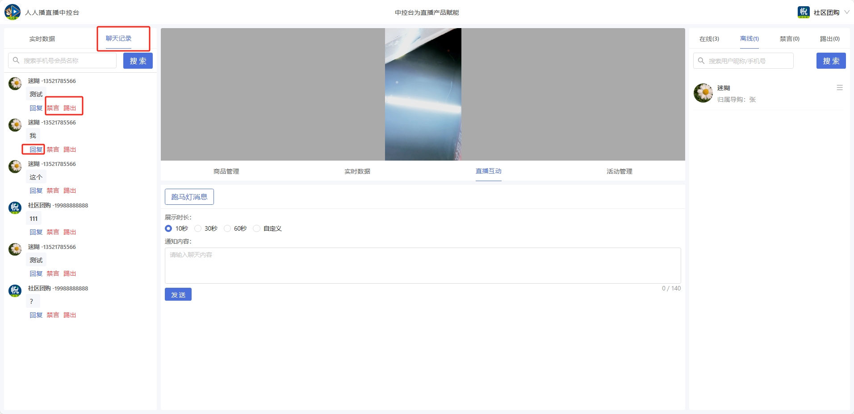Screen dimensions: 854x414
Task: Click the 111 chat message bubble
Action: 33,219
